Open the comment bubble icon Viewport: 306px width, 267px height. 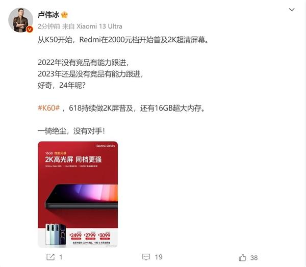click(x=146, y=257)
